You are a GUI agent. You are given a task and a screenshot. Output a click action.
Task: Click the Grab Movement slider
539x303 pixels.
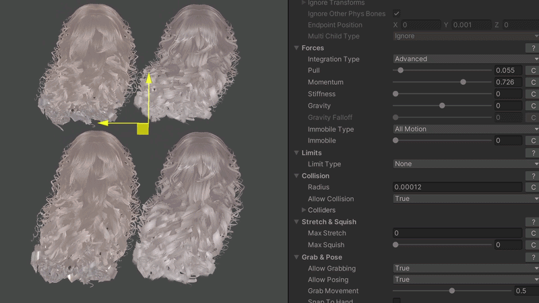click(451, 291)
